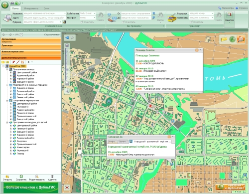This screenshot has height=194, width=249.
Task: Open the Название field dropdown arrow
Action: pyautogui.click(x=65, y=13)
